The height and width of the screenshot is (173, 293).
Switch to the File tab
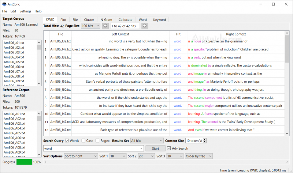pyautogui.click(x=75, y=20)
